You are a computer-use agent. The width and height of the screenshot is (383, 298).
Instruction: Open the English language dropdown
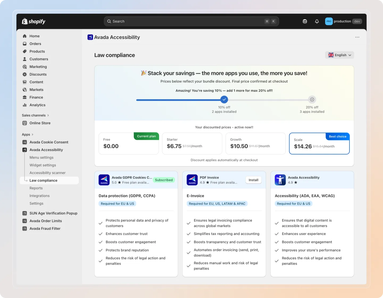(340, 55)
